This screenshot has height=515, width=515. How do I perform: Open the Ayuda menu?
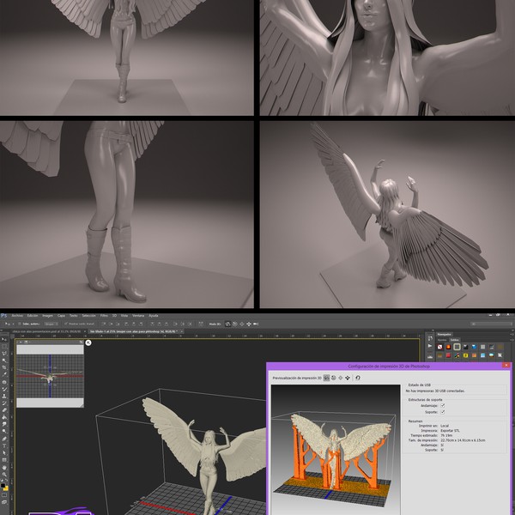(x=154, y=316)
